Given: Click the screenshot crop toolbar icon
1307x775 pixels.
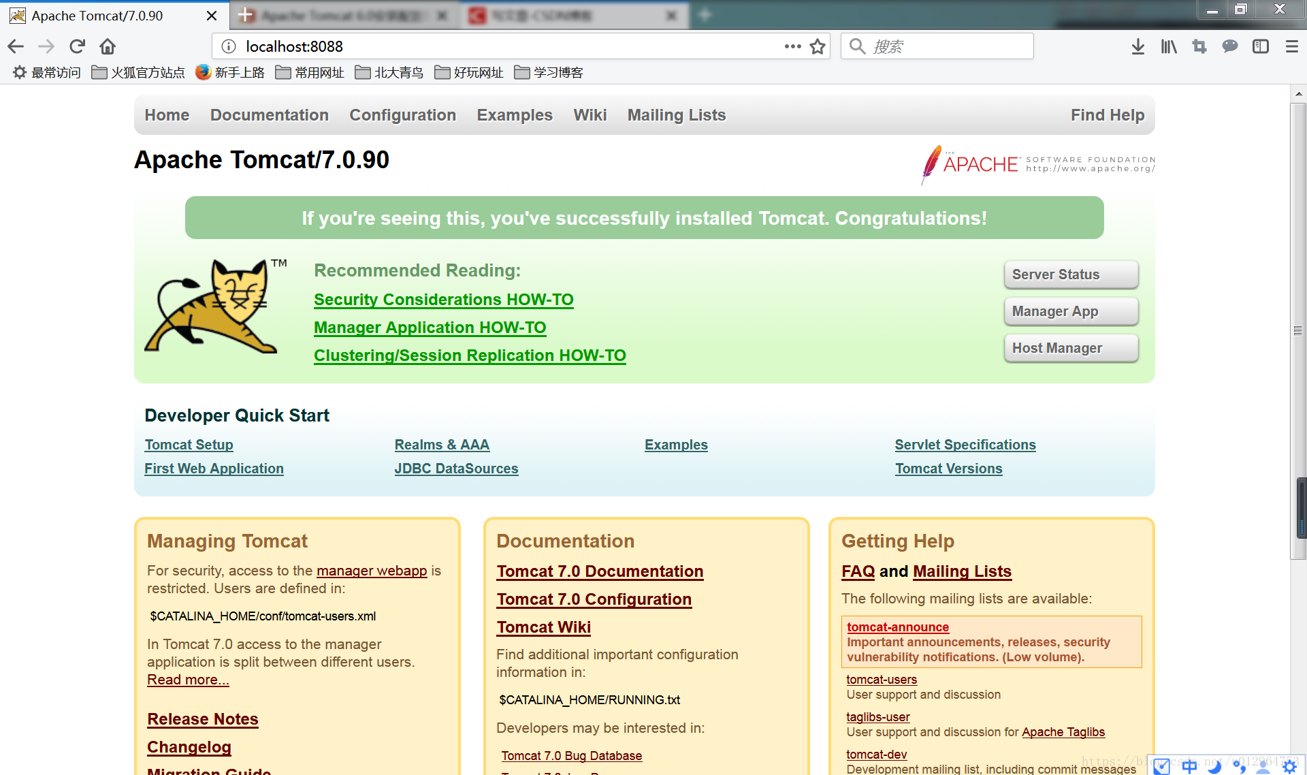Looking at the screenshot, I should [x=1199, y=46].
